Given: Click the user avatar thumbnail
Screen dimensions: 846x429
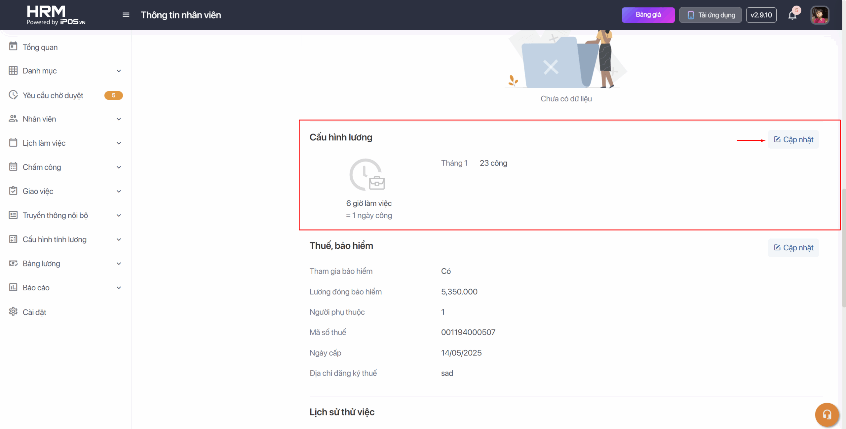Looking at the screenshot, I should tap(820, 15).
